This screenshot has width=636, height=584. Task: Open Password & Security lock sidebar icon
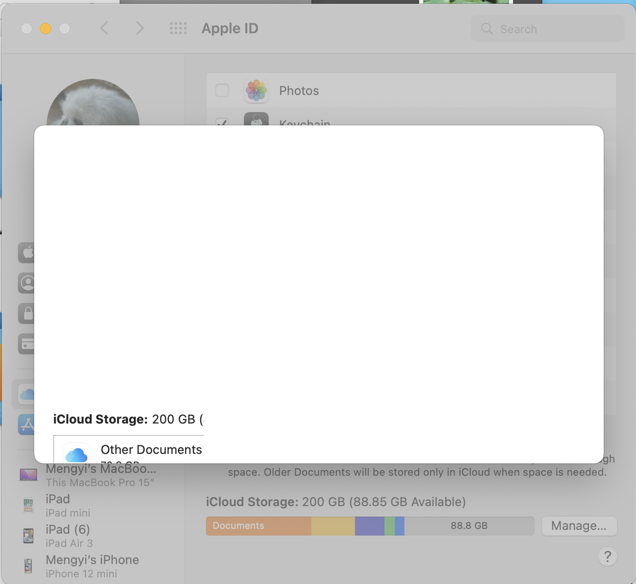[27, 313]
